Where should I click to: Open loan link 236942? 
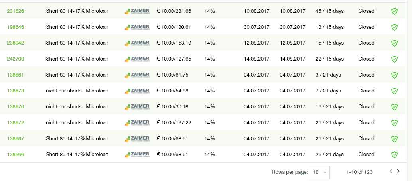16,43
